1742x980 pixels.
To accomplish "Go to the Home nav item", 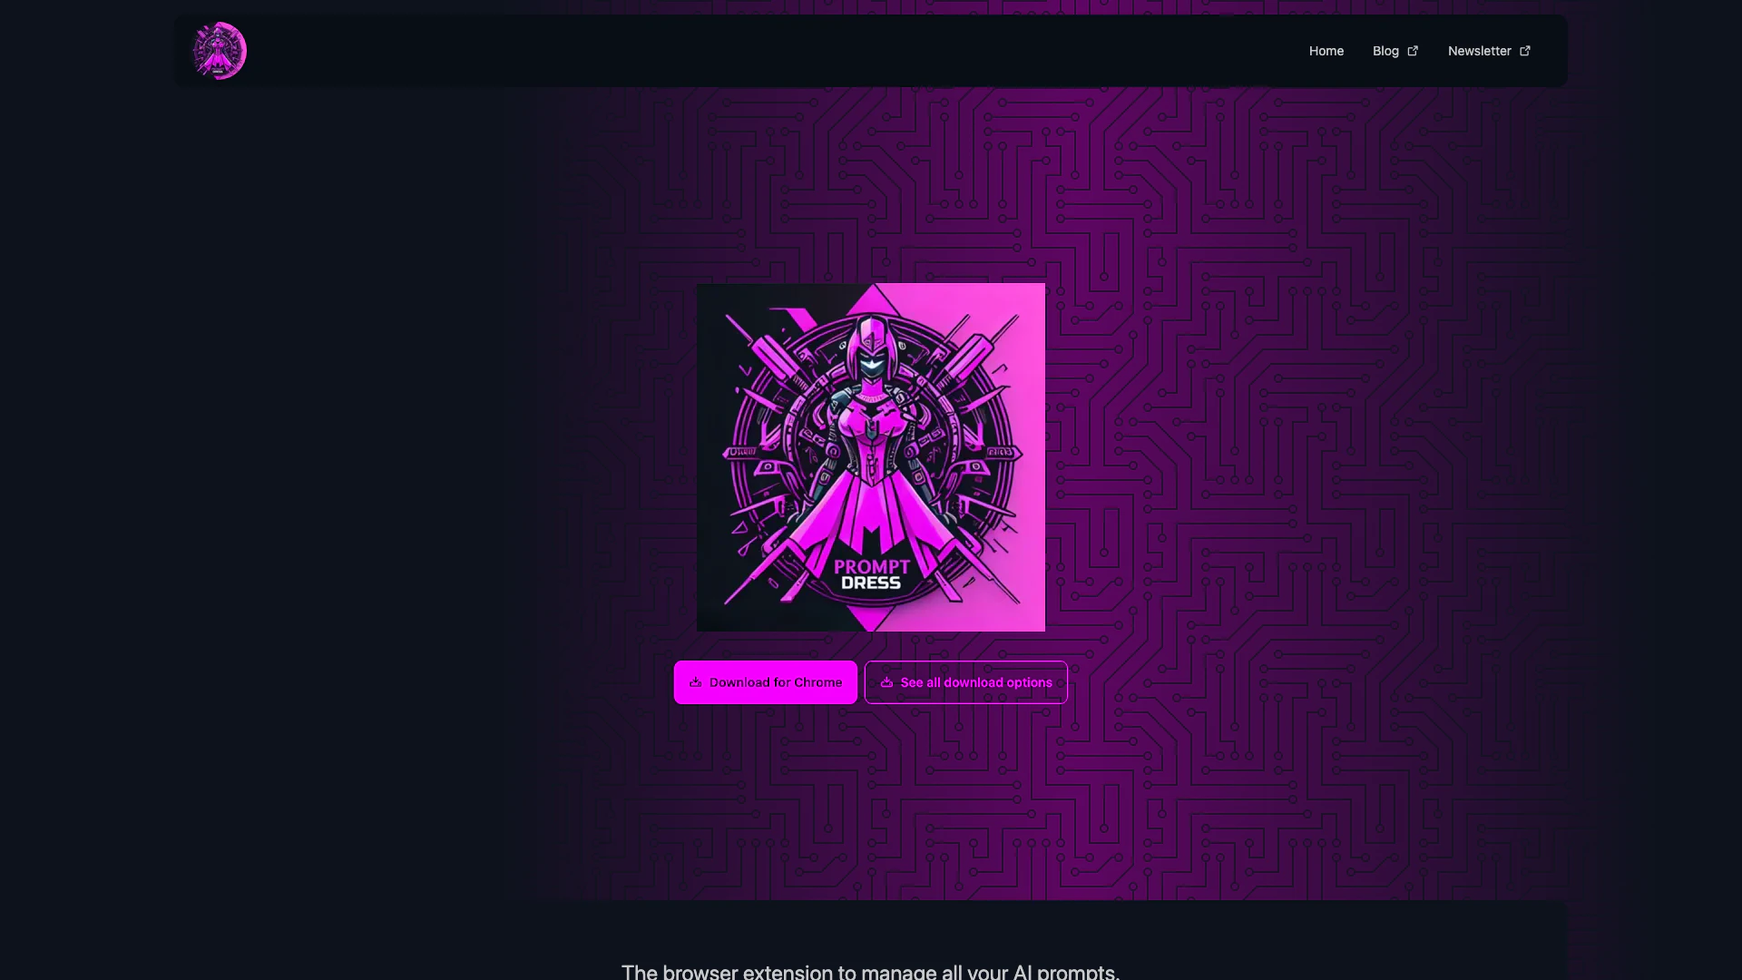I will pyautogui.click(x=1326, y=51).
